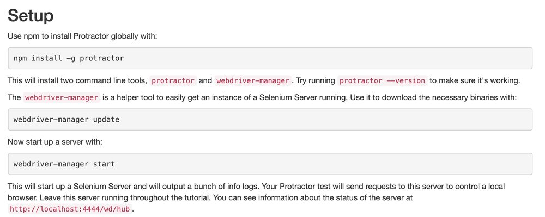Click the sentence 'Use npm to install Protractor globally with:'
Viewport: 545px width, 217px height.
pos(82,36)
